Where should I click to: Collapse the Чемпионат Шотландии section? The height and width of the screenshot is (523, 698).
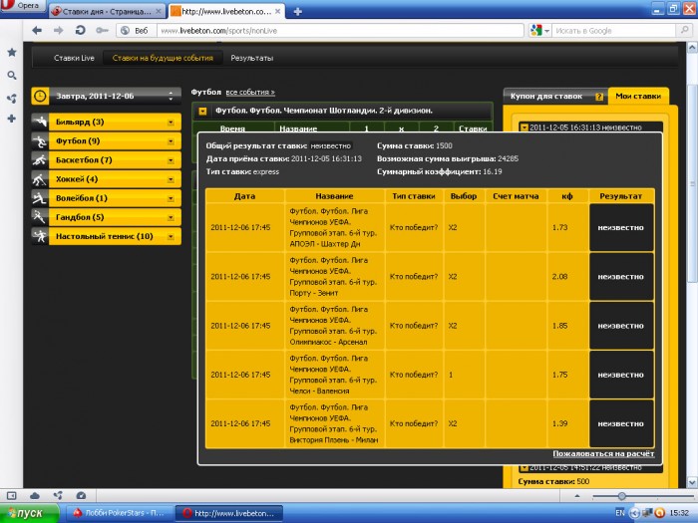click(x=202, y=112)
